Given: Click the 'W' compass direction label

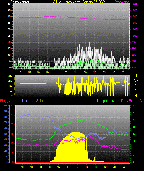Looking at the screenshot, I should (x=136, y=81).
